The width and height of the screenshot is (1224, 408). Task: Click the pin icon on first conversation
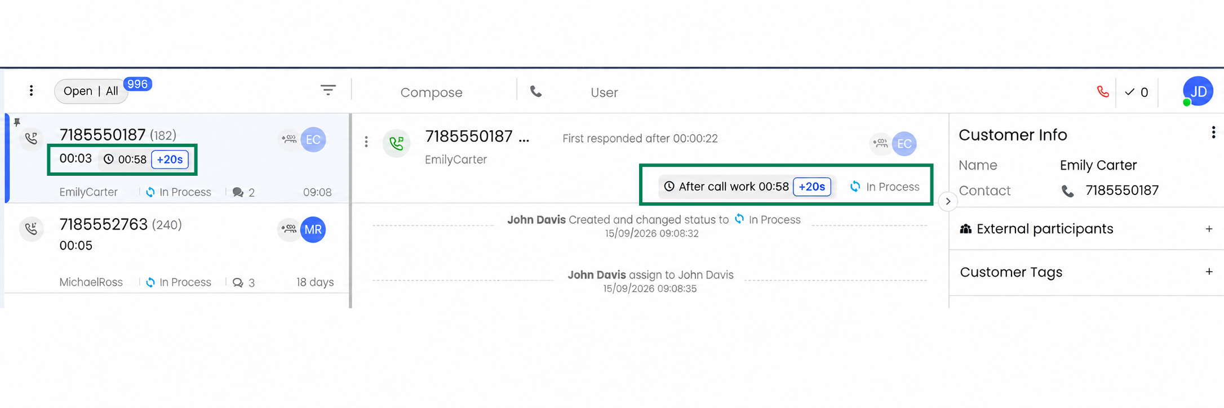pyautogui.click(x=17, y=122)
